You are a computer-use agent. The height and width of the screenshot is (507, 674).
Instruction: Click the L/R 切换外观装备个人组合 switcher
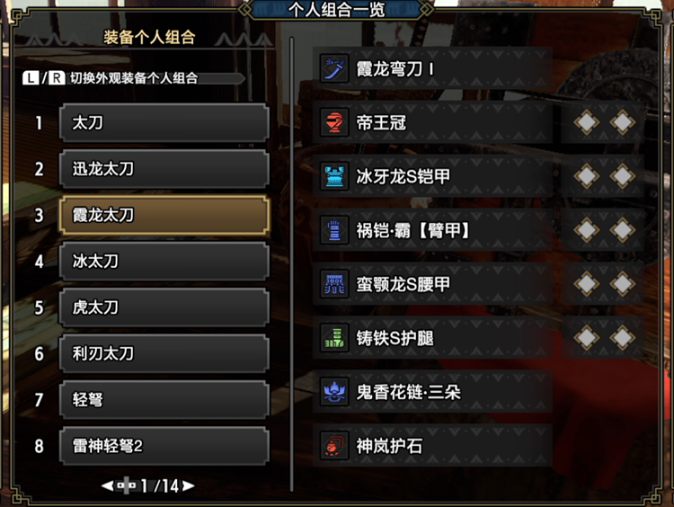pos(134,78)
